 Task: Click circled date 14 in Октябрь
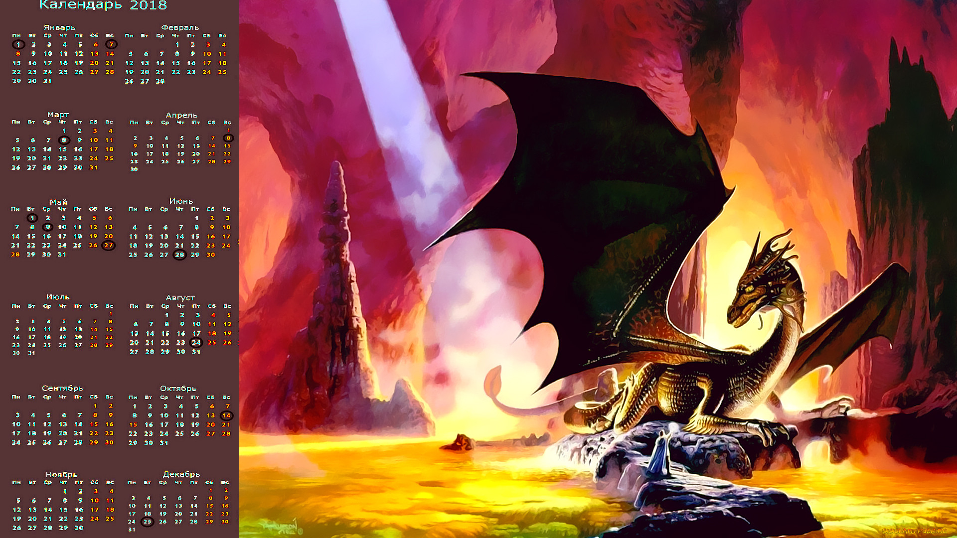point(226,415)
